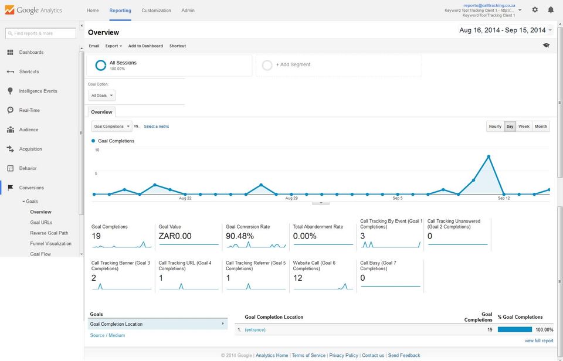Open the Goal Completions metric dropdown

click(x=111, y=126)
